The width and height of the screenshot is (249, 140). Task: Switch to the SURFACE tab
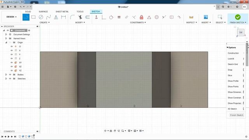click(43, 12)
